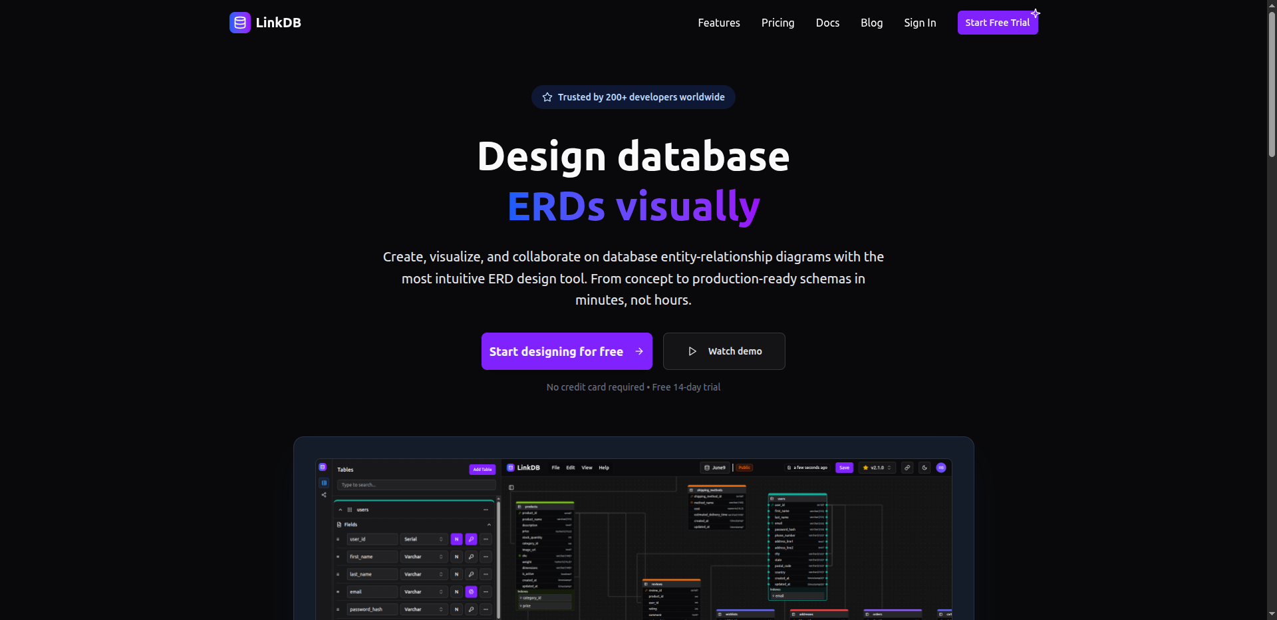Click the star icon in the trusted badge
The image size is (1277, 620).
(547, 97)
